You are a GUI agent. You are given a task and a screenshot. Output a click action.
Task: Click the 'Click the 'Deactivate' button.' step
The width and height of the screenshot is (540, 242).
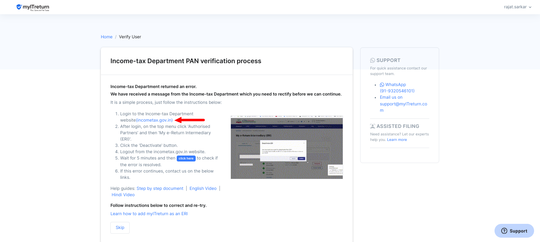[x=149, y=145]
